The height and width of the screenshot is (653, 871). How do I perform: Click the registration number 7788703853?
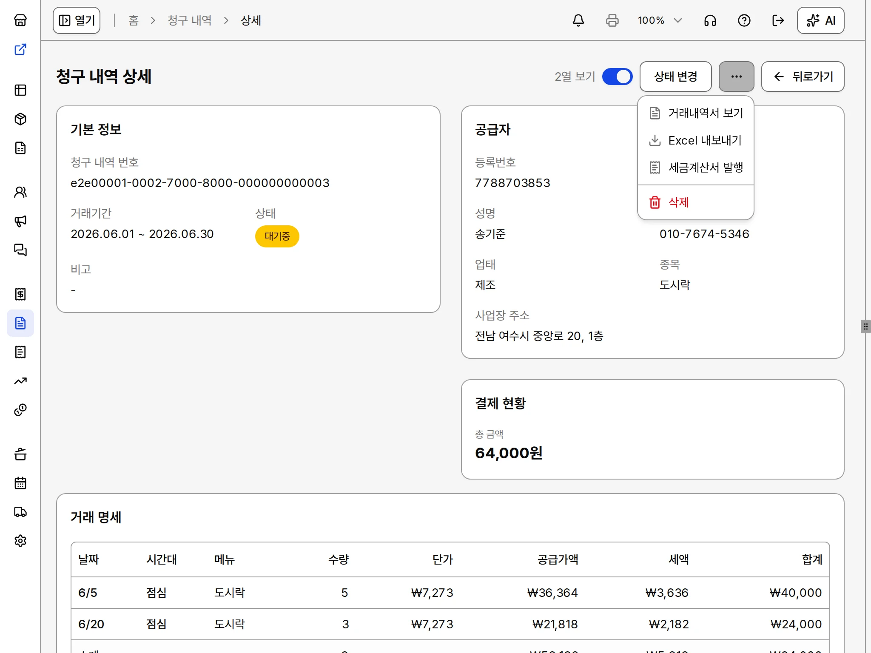pyautogui.click(x=512, y=183)
